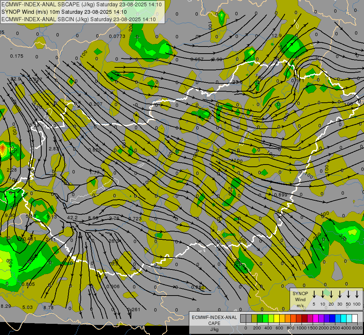Click the 10 m/s wind arrow in legend

[322, 294]
